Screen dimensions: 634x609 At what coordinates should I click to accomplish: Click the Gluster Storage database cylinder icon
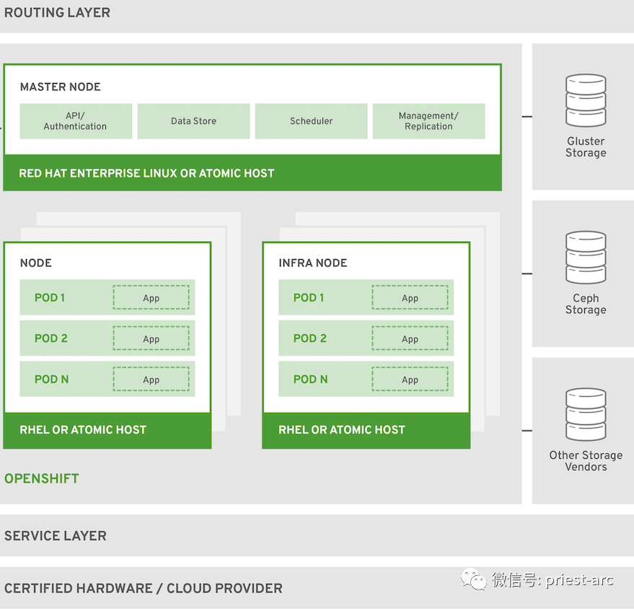click(x=586, y=100)
